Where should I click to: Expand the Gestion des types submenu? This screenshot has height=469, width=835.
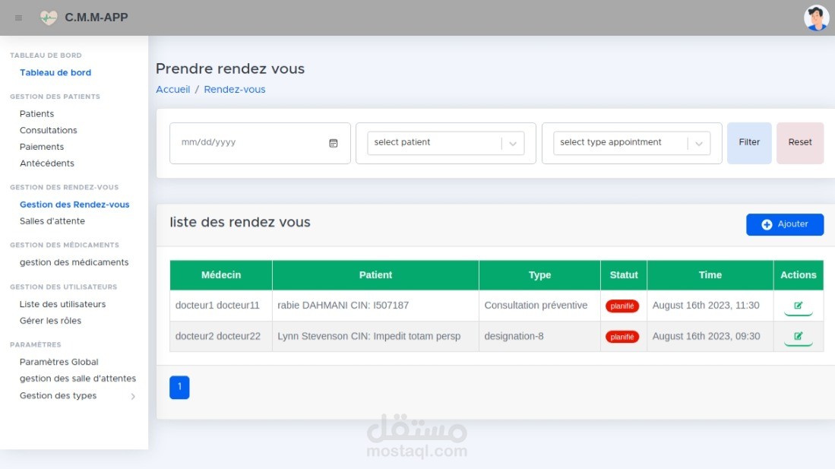point(133,396)
